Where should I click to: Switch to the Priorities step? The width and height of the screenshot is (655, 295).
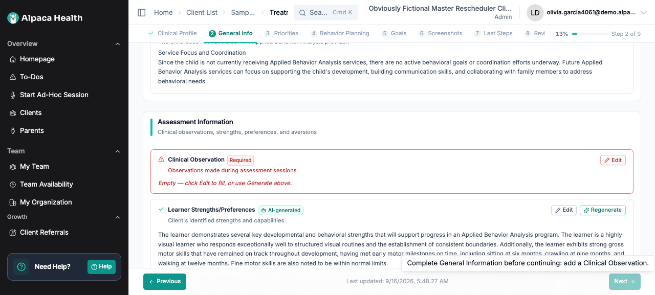pos(281,33)
